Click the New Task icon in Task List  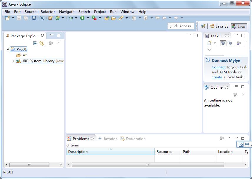pyautogui.click(x=209, y=43)
